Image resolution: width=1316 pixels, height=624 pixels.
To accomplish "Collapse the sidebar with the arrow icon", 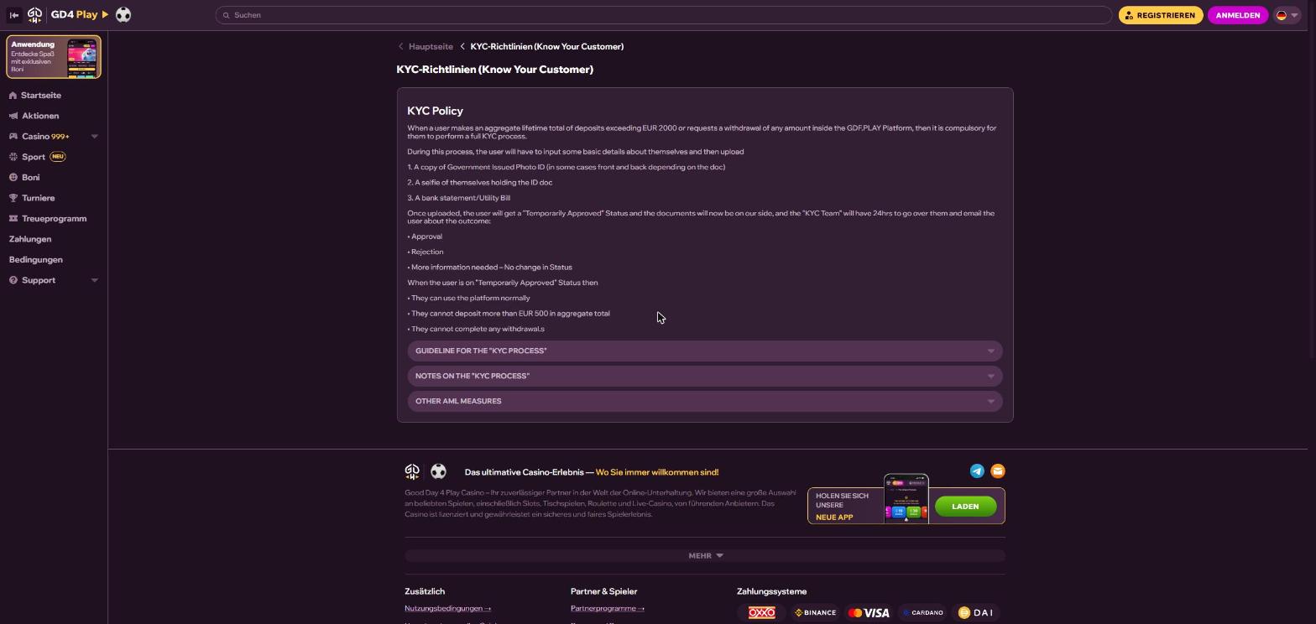I will 13,15.
